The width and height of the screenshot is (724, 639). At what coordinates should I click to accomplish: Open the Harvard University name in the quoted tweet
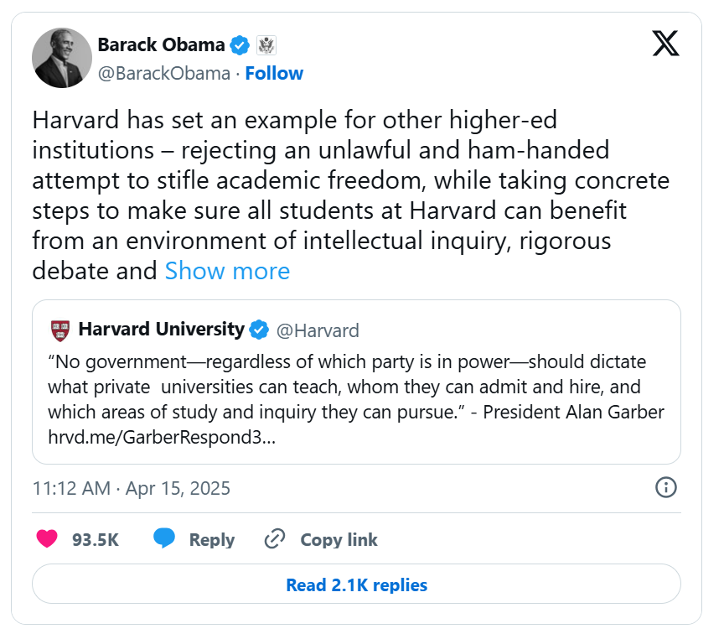[161, 330]
